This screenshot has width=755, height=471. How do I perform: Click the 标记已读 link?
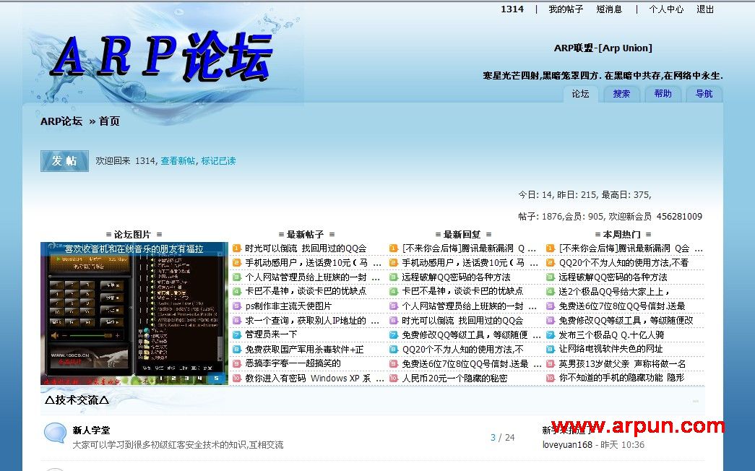click(218, 161)
